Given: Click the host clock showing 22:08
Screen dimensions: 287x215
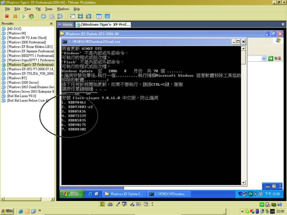Looking at the screenshot, I should [x=280, y=211].
